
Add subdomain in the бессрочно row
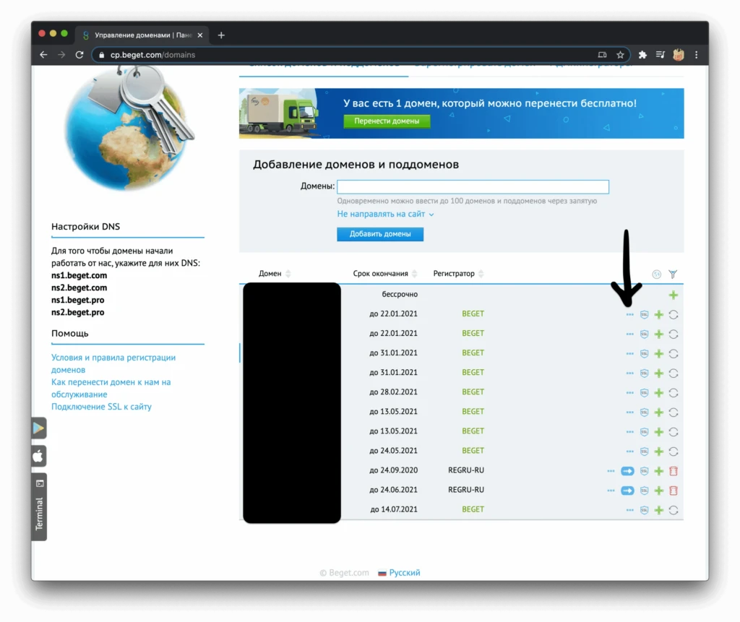coord(673,295)
